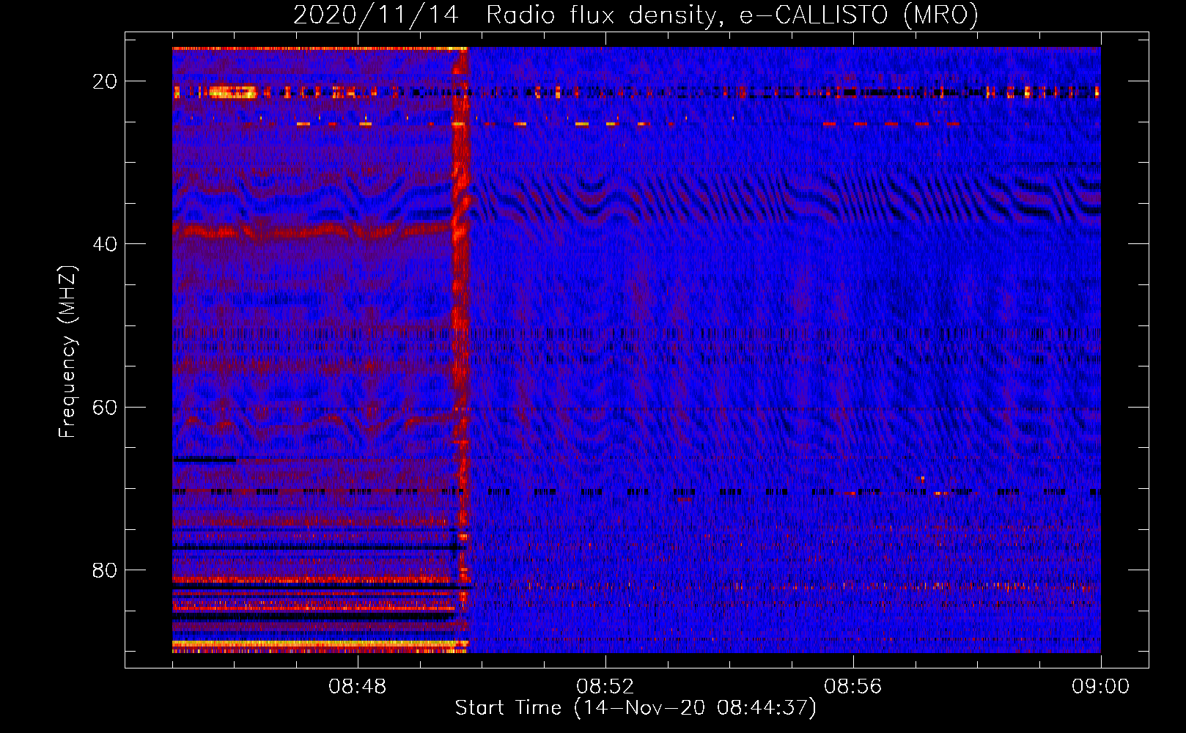Click the frequency tick label '60'
Image resolution: width=1186 pixels, height=733 pixels.
(105, 407)
